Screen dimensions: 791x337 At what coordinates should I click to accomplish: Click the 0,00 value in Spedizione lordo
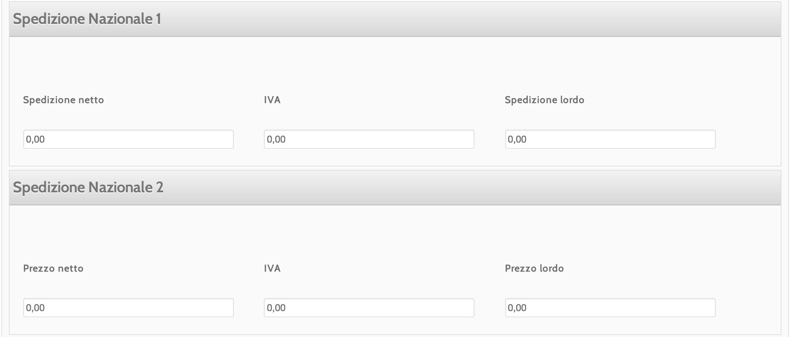[517, 139]
